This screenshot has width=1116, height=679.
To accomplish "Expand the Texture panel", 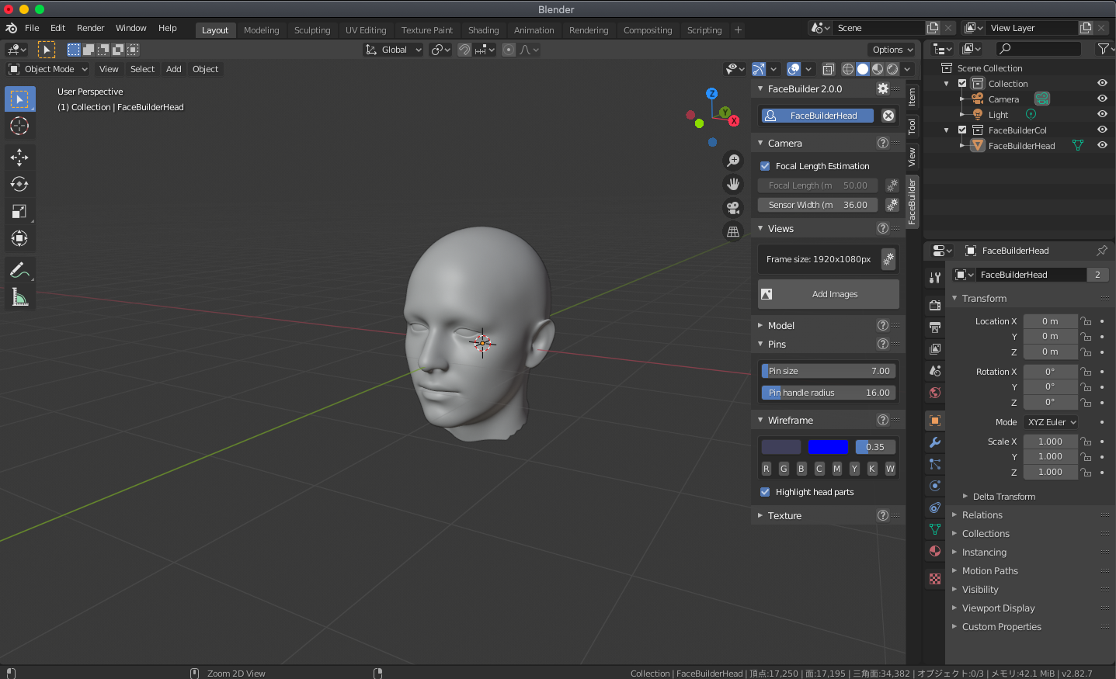I will [784, 515].
